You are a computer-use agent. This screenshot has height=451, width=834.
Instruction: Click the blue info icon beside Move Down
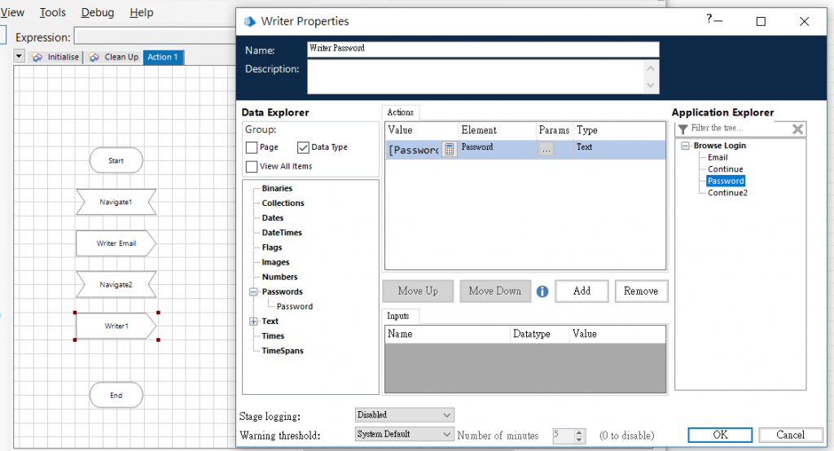coord(542,291)
